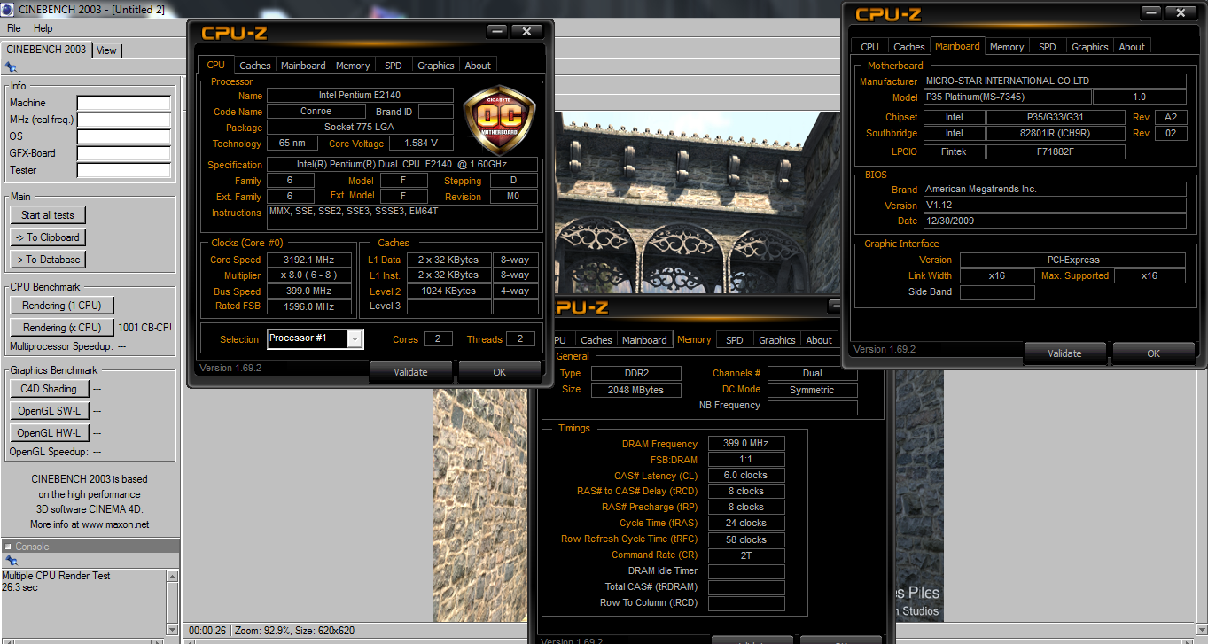Open Mainboard tab in Memory CPU-Z window
Screen dimensions: 1208x644
[x=644, y=340]
